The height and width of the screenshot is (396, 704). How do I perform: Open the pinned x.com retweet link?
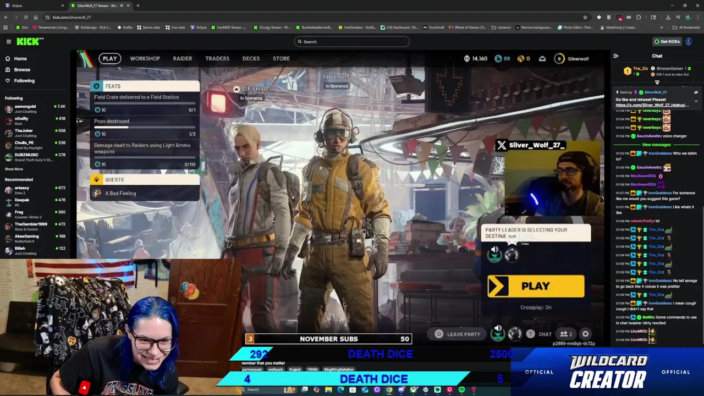(652, 105)
